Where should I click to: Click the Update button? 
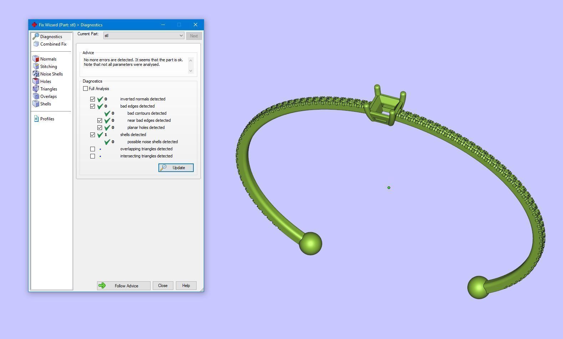(x=176, y=168)
